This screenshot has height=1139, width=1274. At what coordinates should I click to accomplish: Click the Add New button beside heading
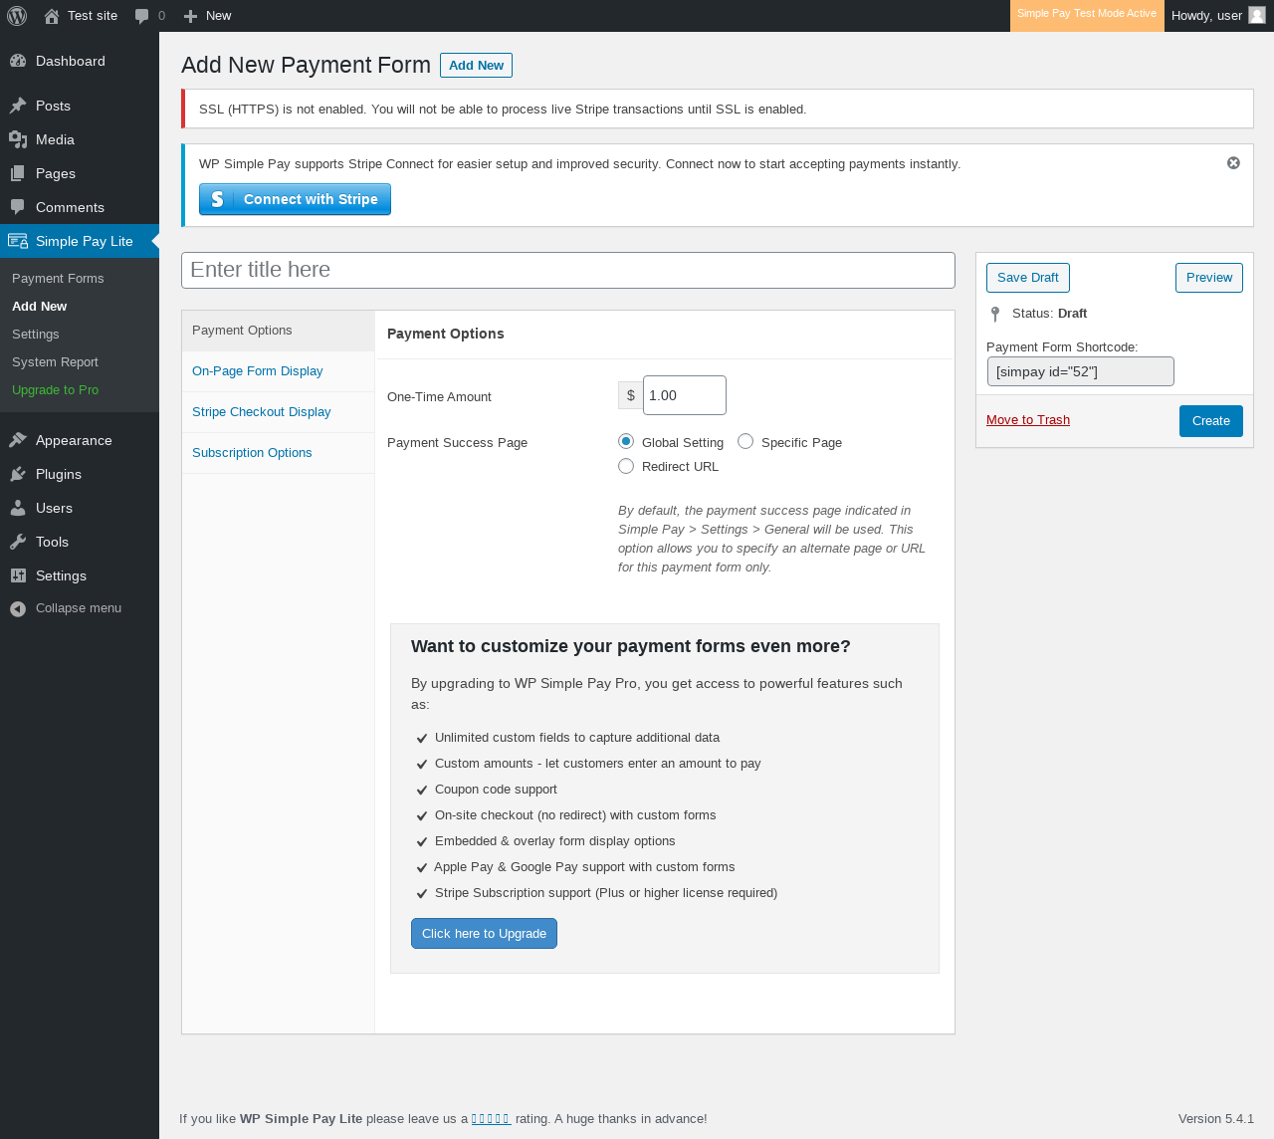(476, 66)
